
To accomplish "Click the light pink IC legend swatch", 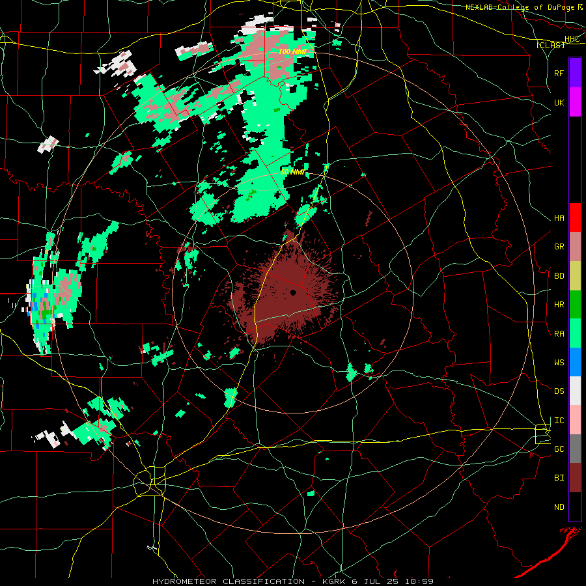I will coord(575,420).
